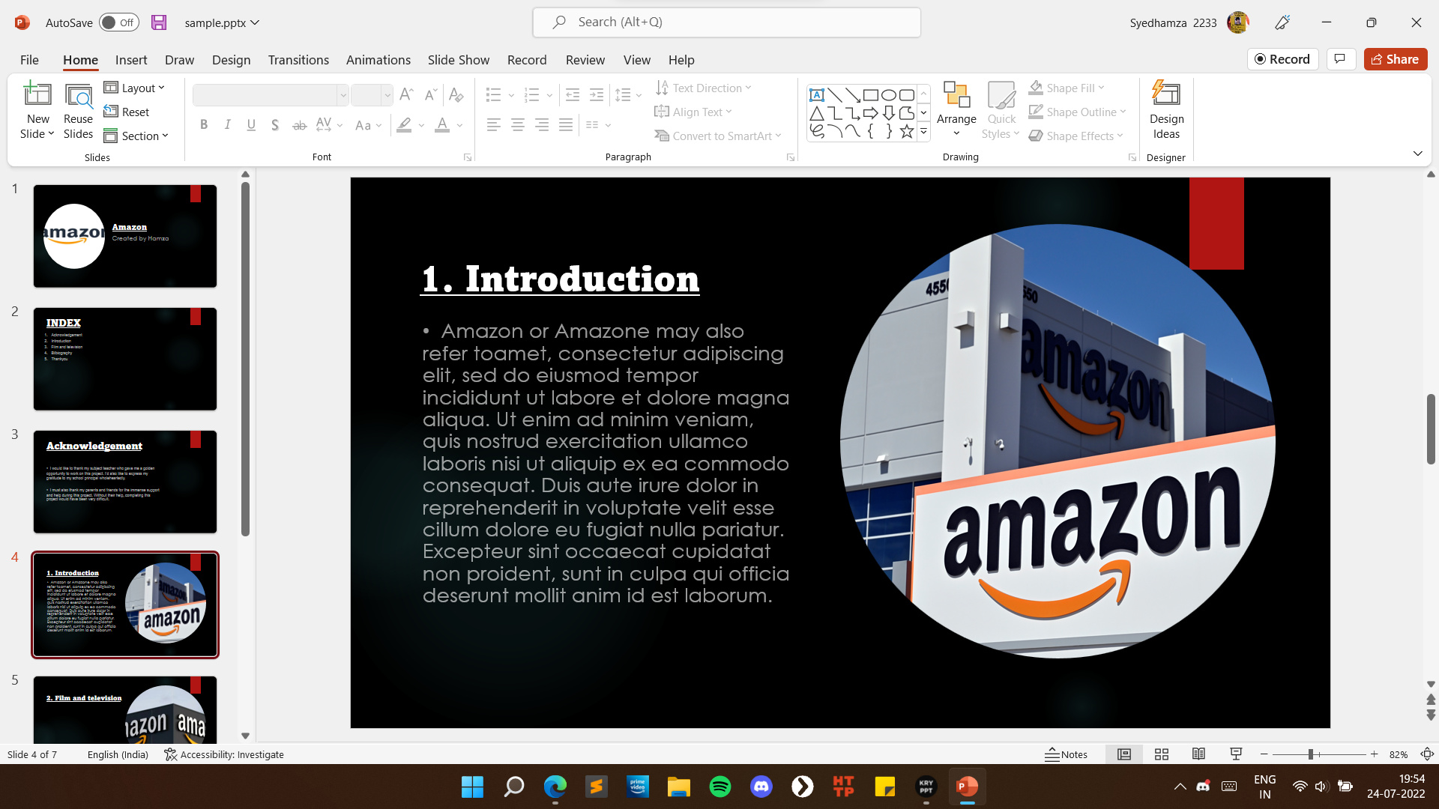Expand the collapsed ribbon chevron
1439x809 pixels.
[x=1417, y=154]
